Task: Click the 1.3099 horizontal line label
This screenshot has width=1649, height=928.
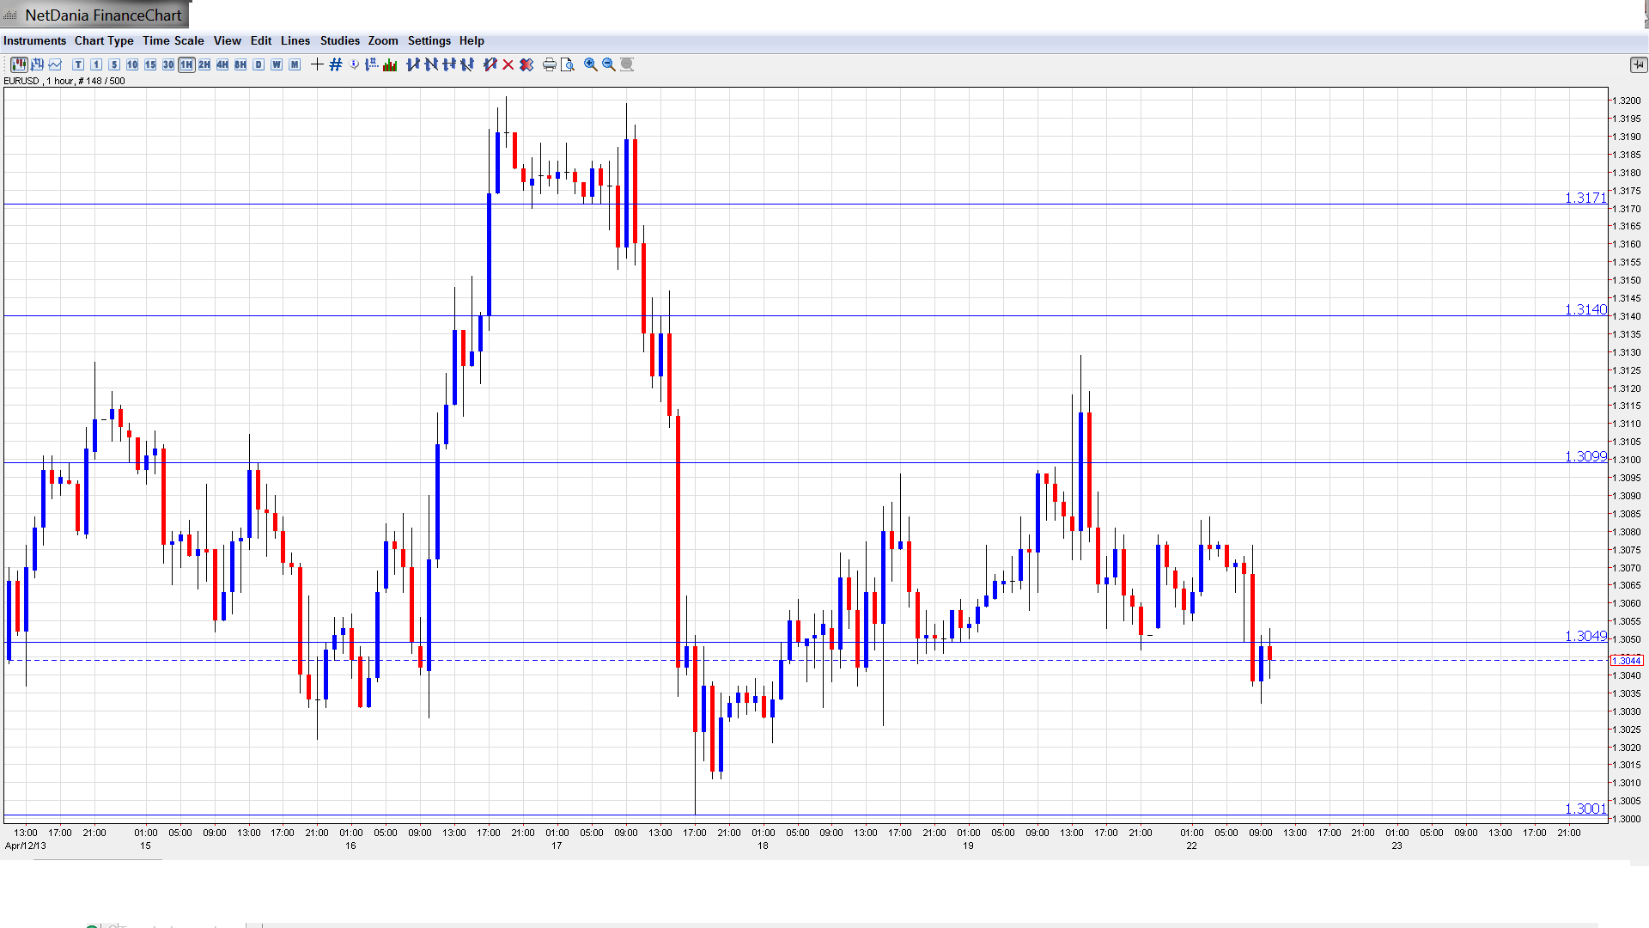Action: pos(1585,456)
